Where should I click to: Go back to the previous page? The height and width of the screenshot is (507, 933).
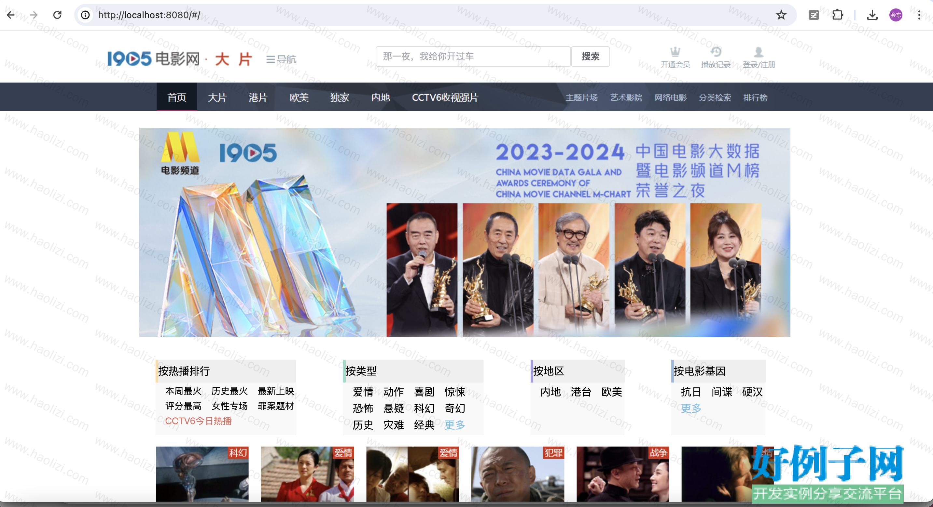[11, 15]
